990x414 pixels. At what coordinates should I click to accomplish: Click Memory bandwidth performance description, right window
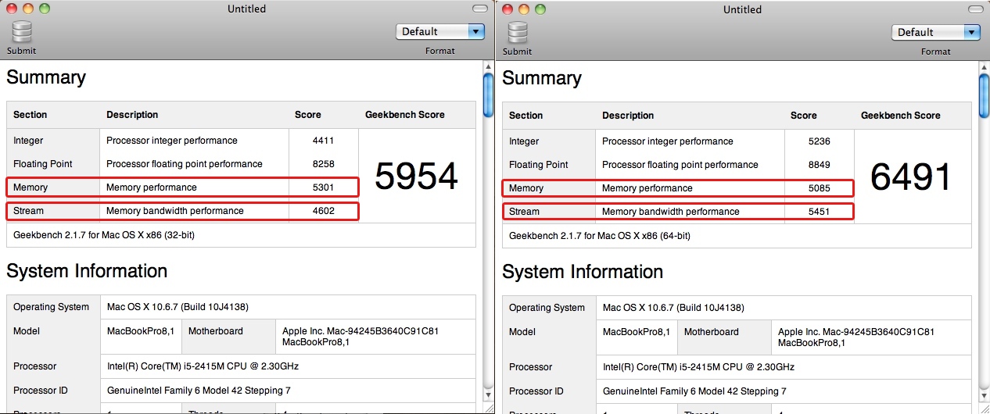pyautogui.click(x=671, y=212)
